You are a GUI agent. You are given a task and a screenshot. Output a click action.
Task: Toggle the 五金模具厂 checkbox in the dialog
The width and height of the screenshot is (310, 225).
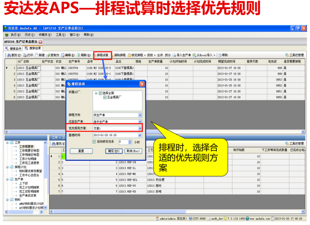click(x=105, y=97)
